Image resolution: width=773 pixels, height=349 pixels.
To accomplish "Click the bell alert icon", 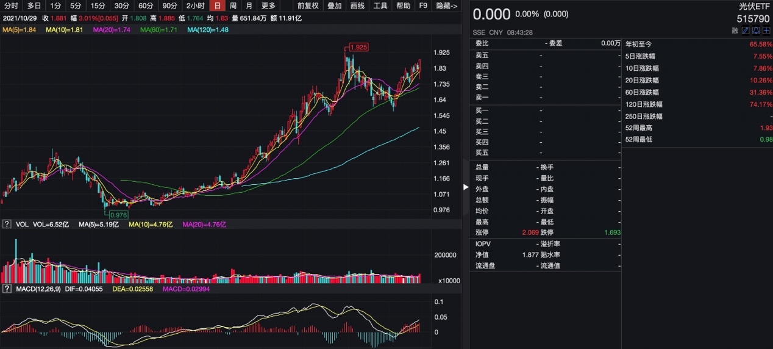I will click(756, 31).
